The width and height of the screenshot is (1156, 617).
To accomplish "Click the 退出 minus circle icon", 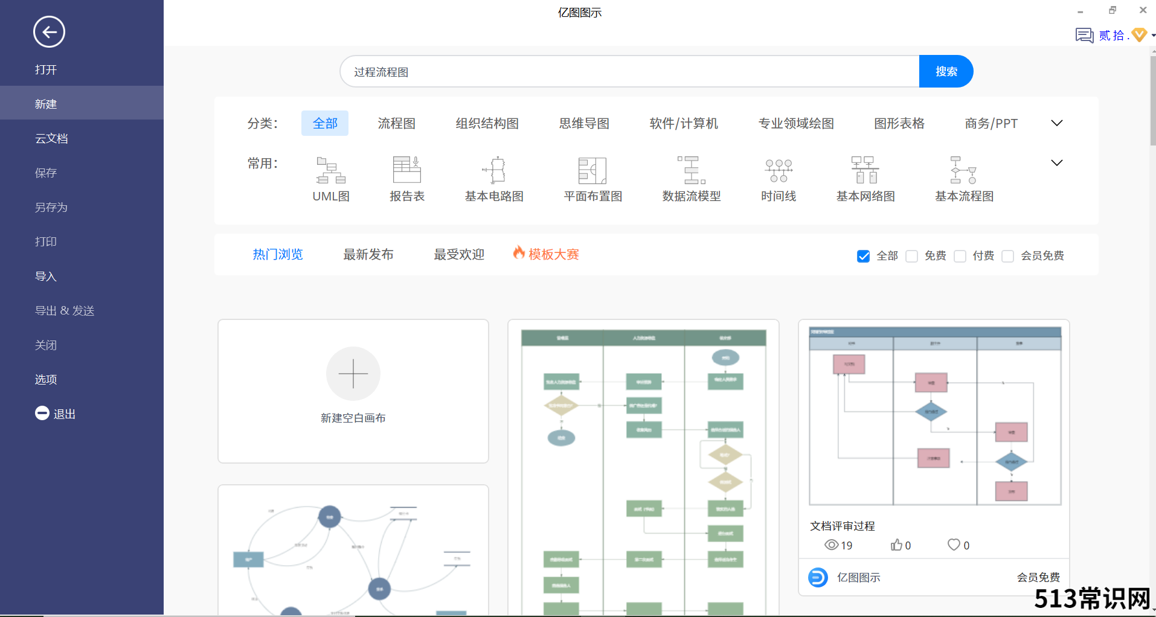I will pyautogui.click(x=42, y=413).
